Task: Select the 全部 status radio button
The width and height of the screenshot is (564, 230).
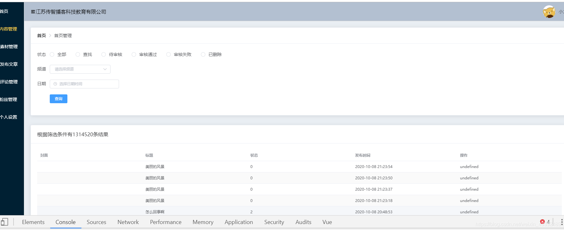Action: [52, 54]
